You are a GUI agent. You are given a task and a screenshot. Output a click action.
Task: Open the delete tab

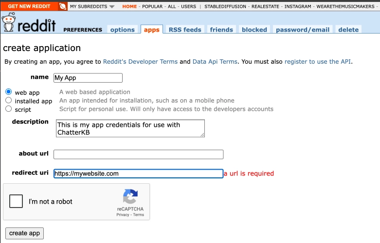tap(348, 30)
